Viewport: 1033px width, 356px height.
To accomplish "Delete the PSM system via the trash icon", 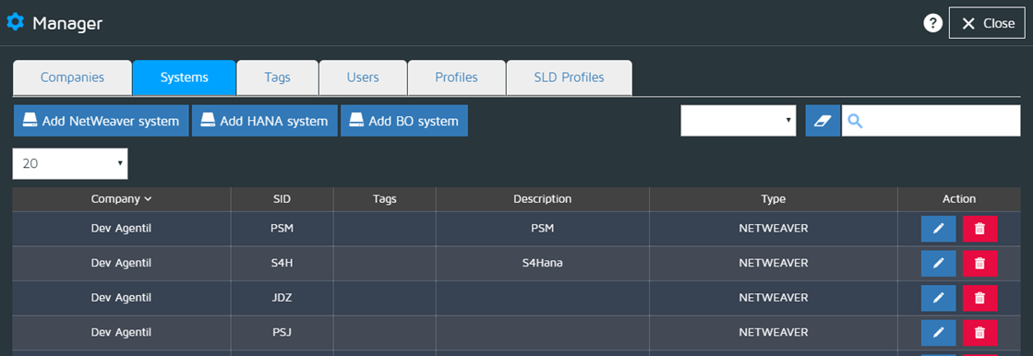I will [979, 229].
